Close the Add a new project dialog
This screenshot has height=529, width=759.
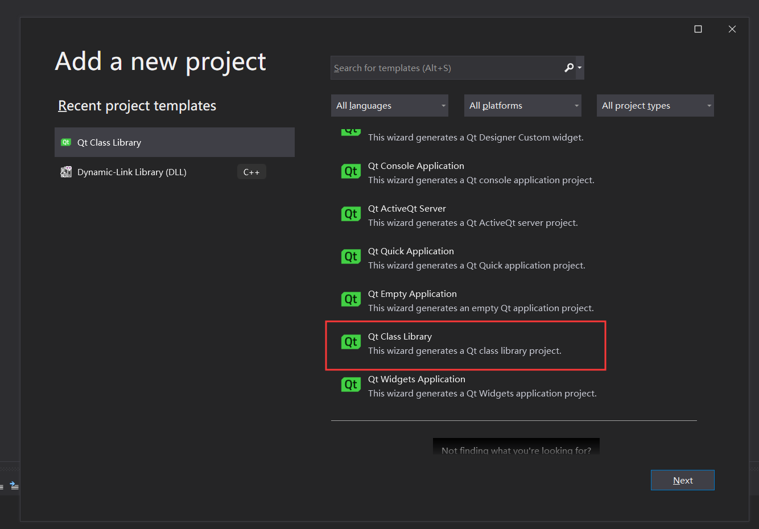point(732,29)
